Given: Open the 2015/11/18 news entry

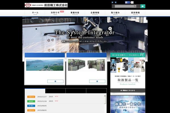Looking at the screenshot, I should click(x=65, y=101).
